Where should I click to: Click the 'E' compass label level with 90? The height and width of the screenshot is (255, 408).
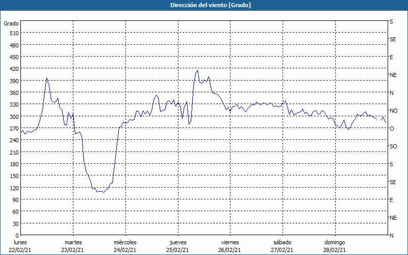click(391, 200)
